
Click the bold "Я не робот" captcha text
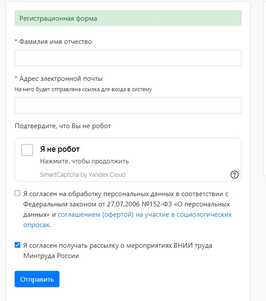(x=60, y=150)
